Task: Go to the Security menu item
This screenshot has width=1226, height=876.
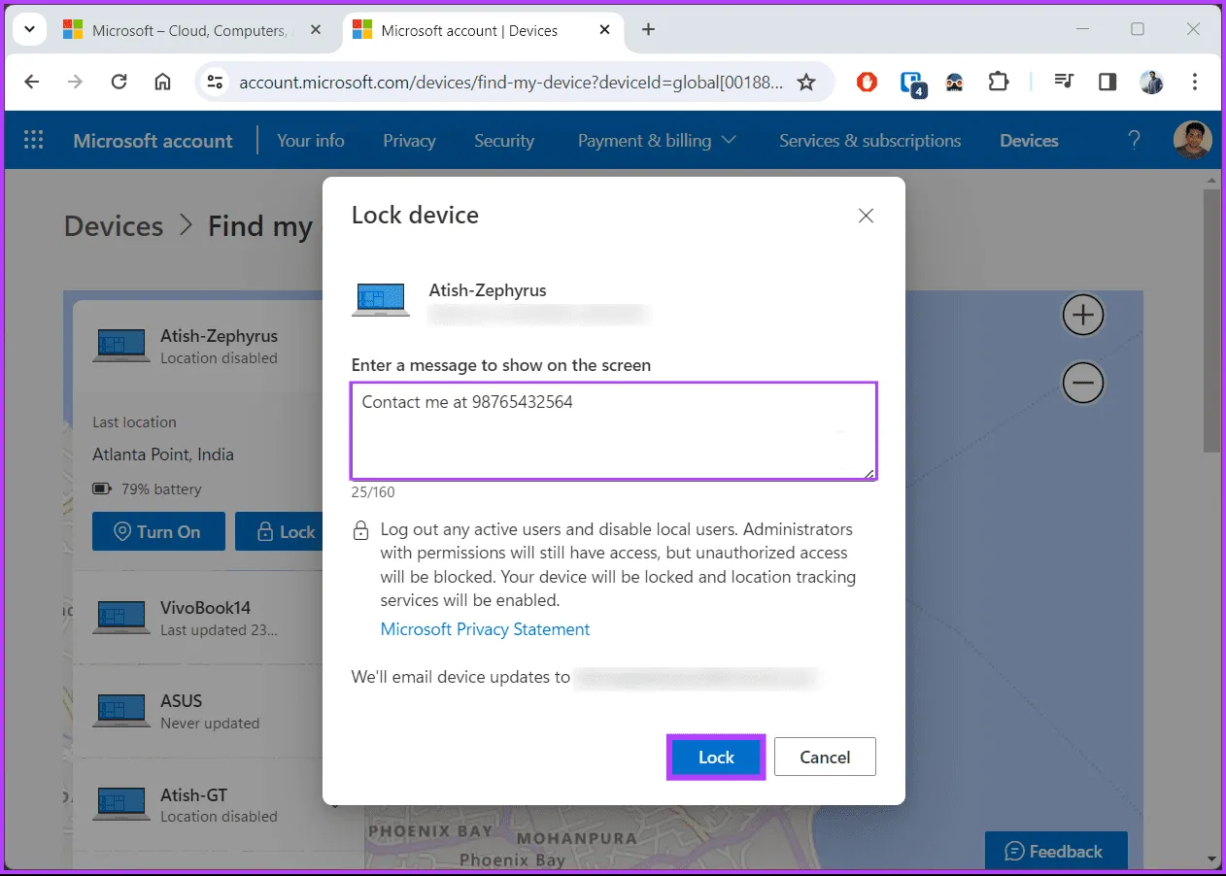Action: point(503,141)
